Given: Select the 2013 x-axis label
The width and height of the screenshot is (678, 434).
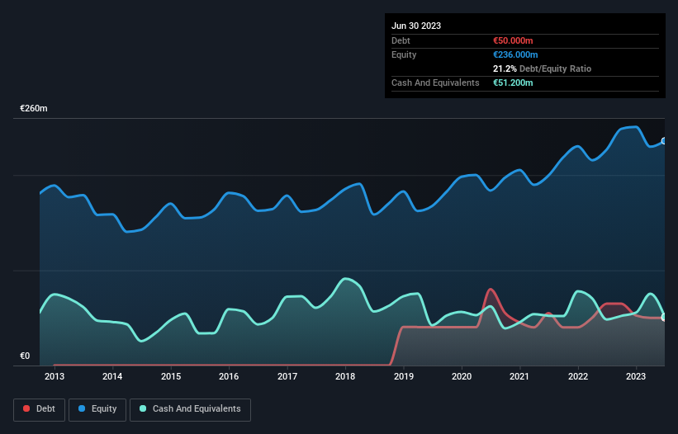Looking at the screenshot, I should (55, 377).
